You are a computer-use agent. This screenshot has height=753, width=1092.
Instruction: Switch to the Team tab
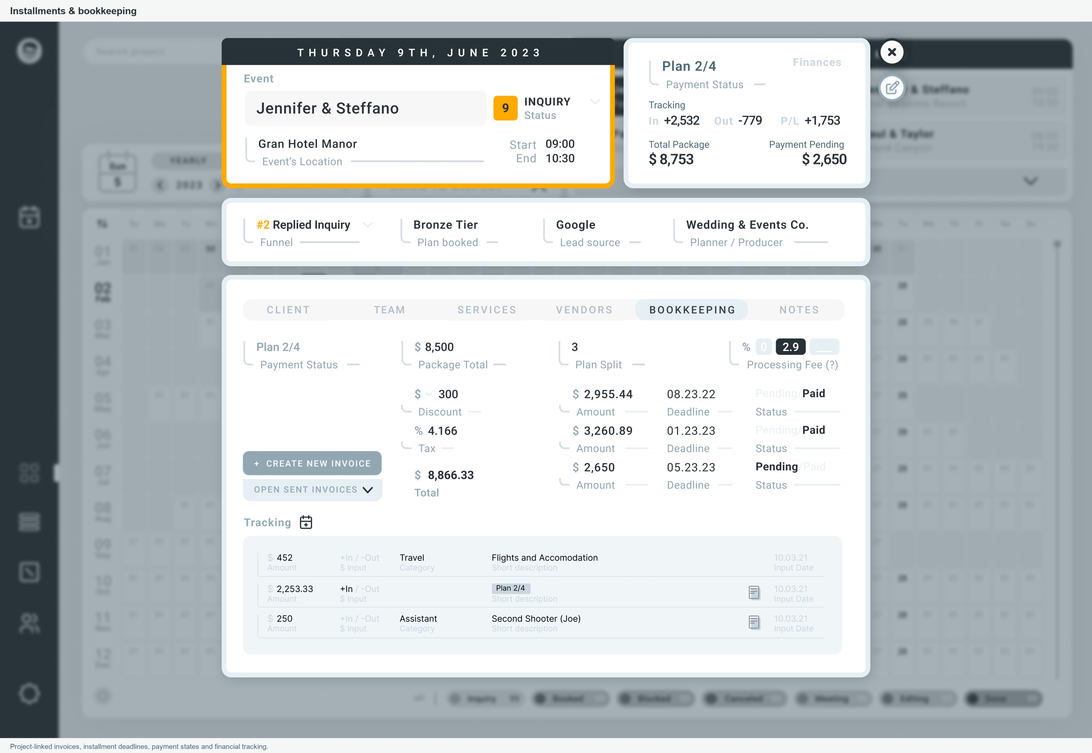pos(390,310)
